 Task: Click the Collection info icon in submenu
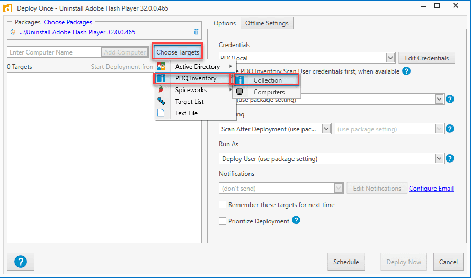pyautogui.click(x=239, y=80)
